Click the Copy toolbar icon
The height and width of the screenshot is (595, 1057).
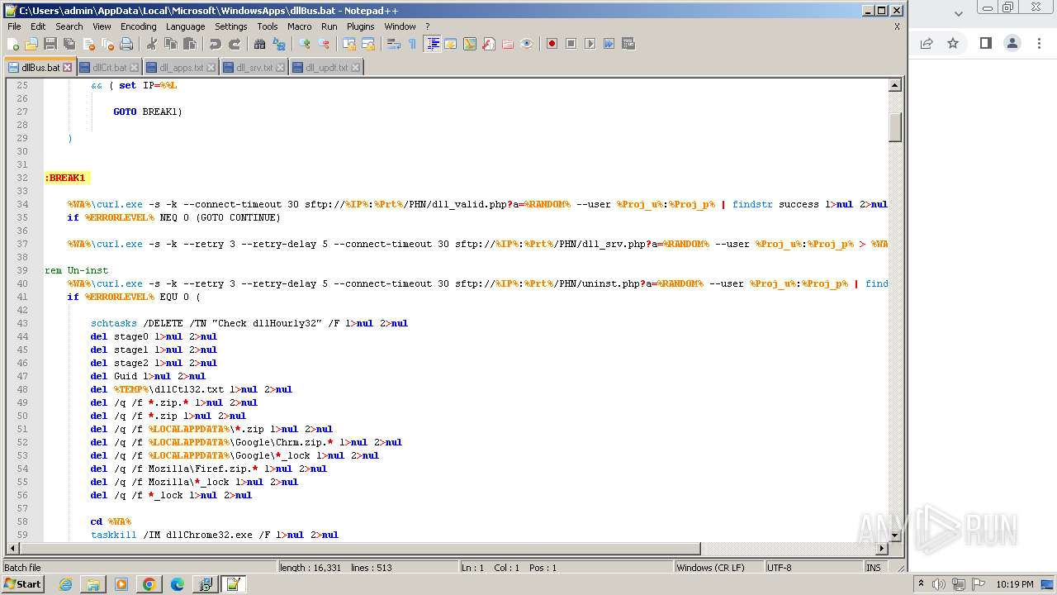point(171,44)
